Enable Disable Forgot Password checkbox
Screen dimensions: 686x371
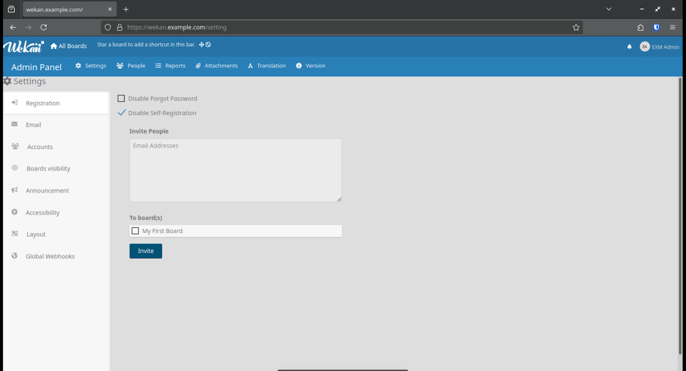(x=121, y=98)
